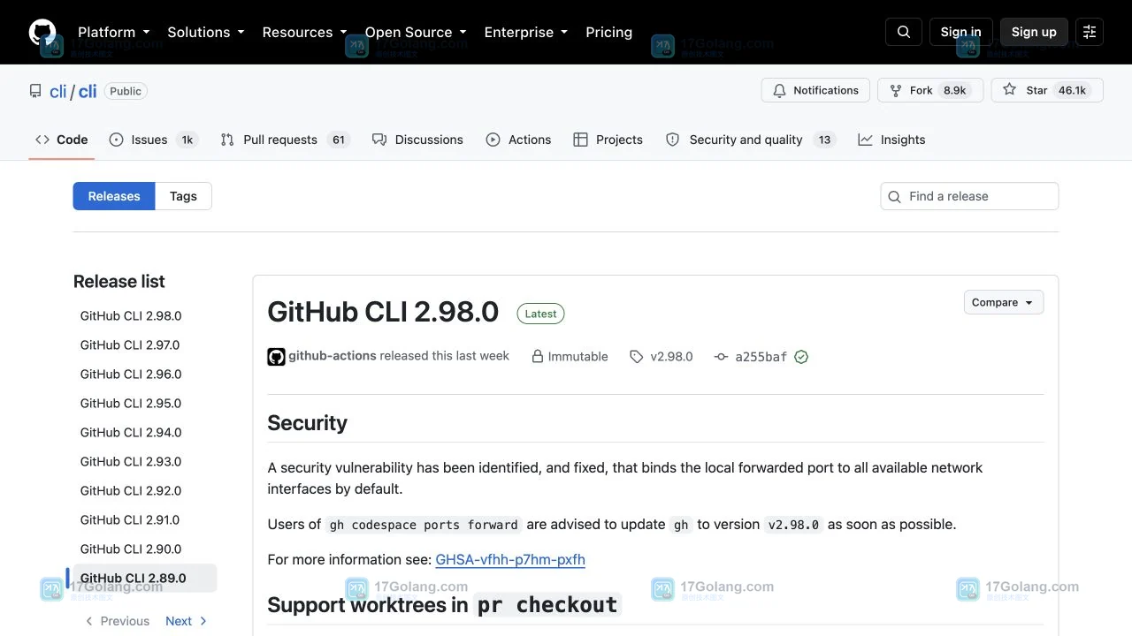Open the Actions tab
This screenshot has height=636, width=1132.
(518, 140)
